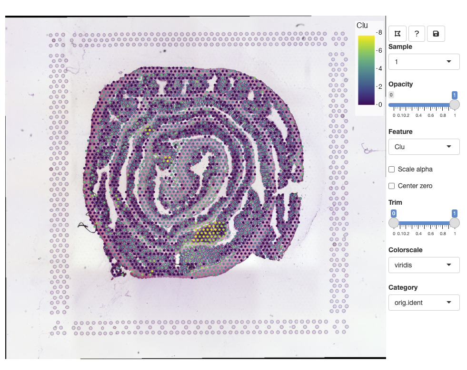Click the floppy disk save icon

coord(436,34)
